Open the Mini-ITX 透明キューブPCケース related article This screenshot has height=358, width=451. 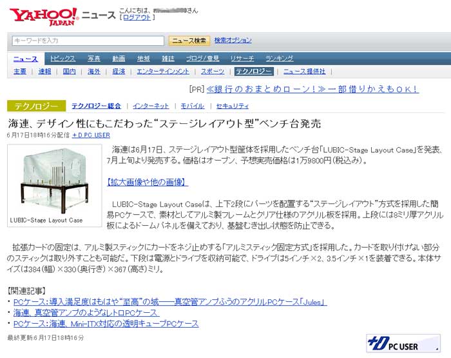pyautogui.click(x=106, y=324)
